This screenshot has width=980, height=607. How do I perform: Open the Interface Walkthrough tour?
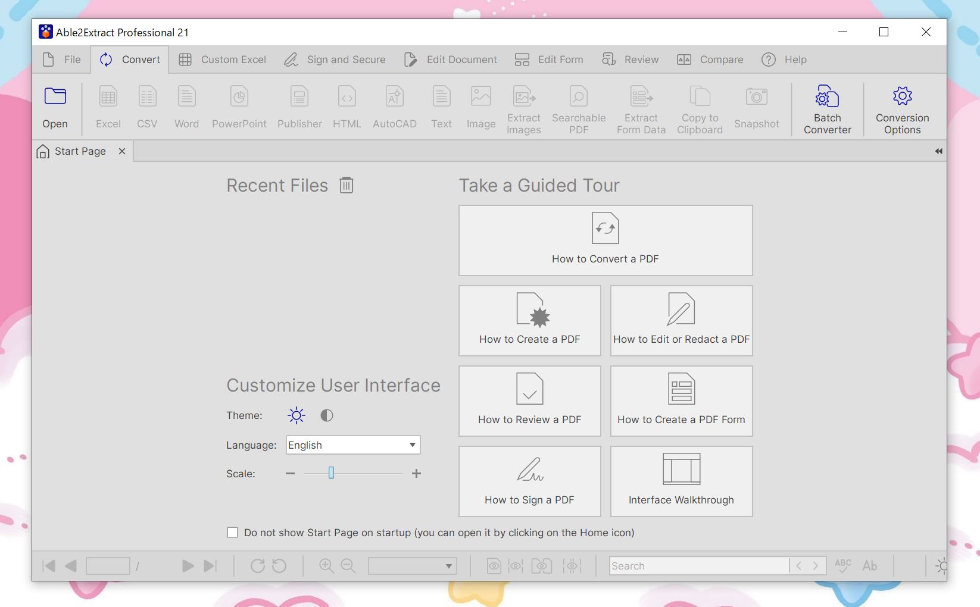[x=682, y=481]
